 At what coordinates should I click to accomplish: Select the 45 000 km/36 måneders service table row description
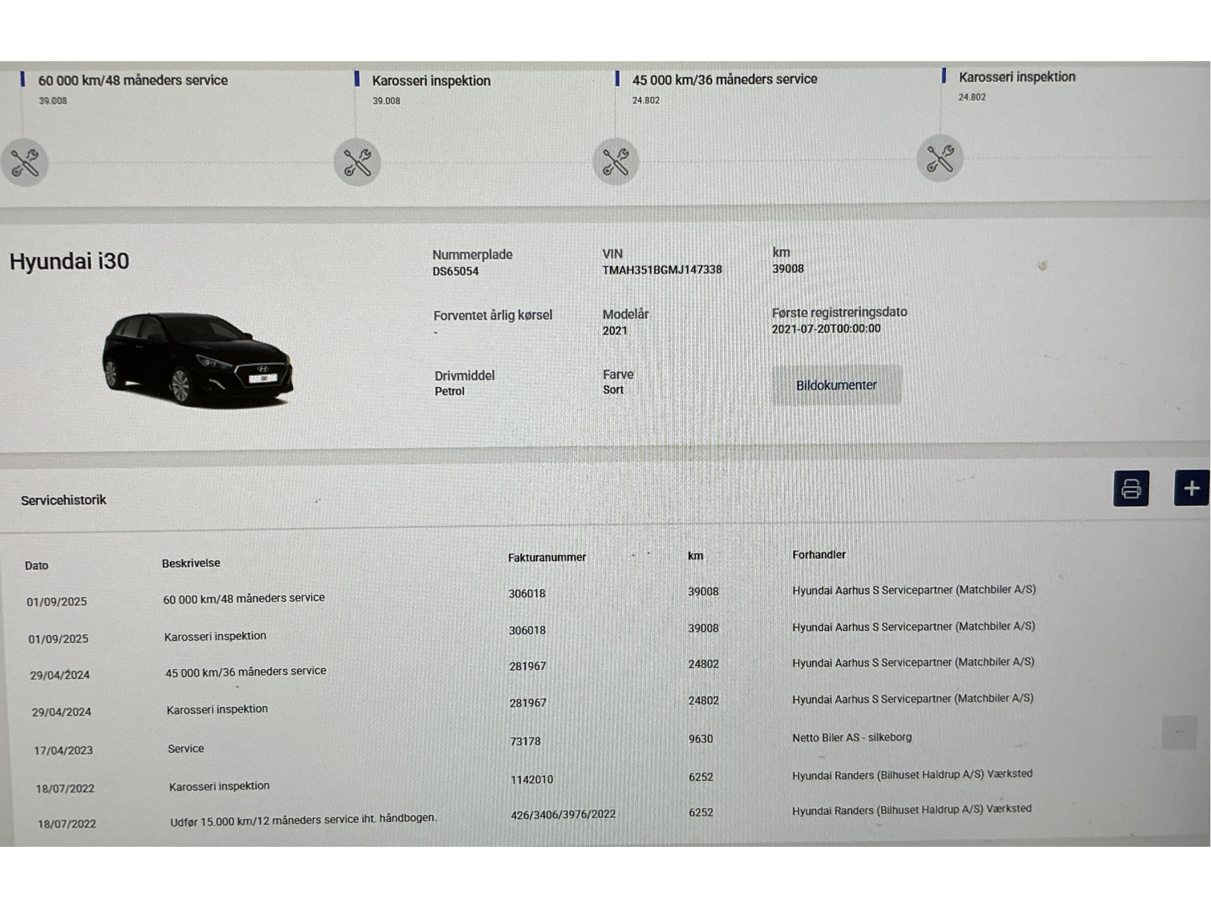[246, 672]
